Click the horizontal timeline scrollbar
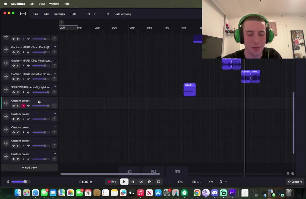The height and width of the screenshot is (199, 306). pyautogui.click(x=110, y=174)
